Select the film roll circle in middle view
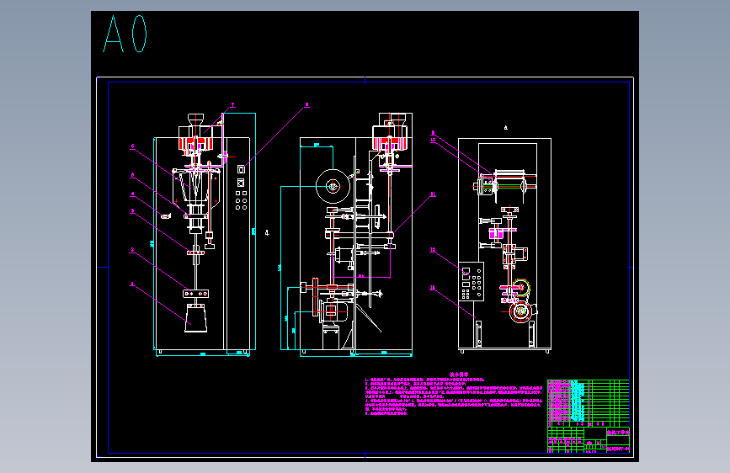This screenshot has width=730, height=473. [x=333, y=187]
